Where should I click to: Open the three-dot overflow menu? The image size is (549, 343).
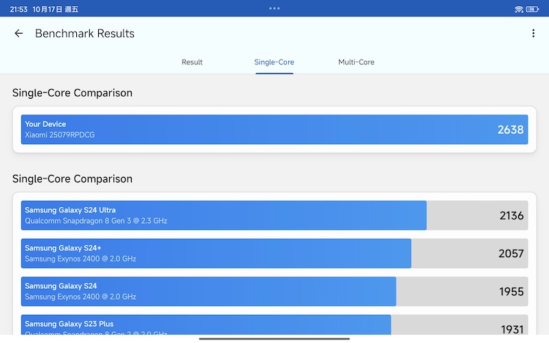(533, 34)
